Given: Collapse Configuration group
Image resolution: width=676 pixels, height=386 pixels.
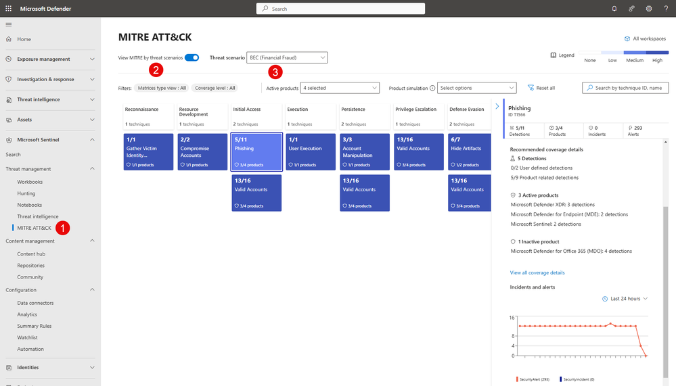Looking at the screenshot, I should (92, 290).
